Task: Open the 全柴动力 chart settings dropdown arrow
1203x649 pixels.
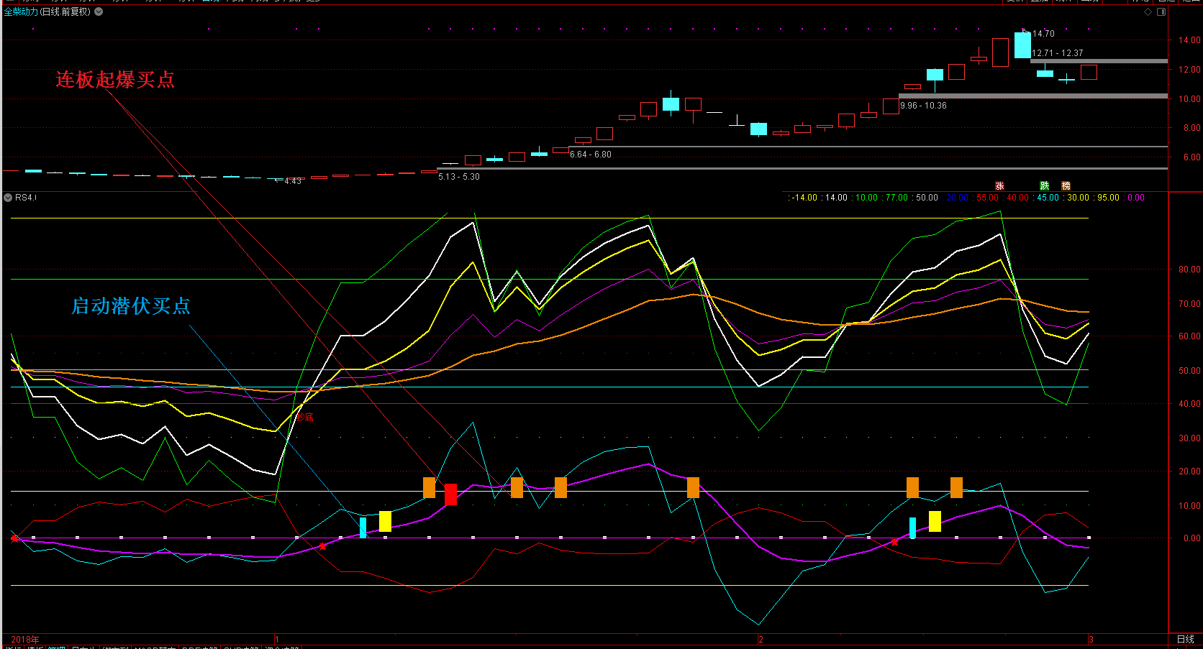Action: 99,11
